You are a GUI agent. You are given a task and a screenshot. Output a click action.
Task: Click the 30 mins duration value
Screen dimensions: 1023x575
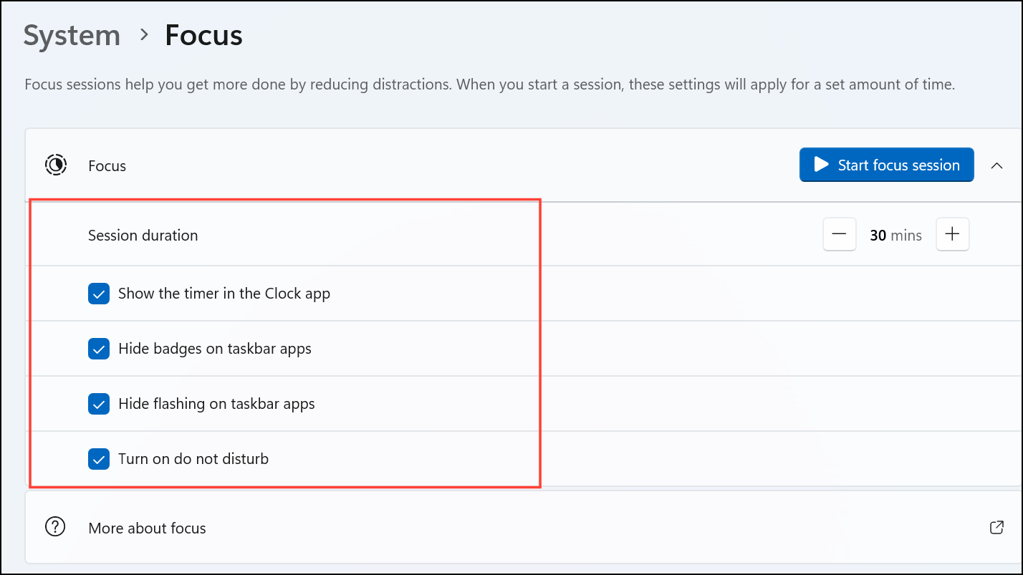[895, 235]
